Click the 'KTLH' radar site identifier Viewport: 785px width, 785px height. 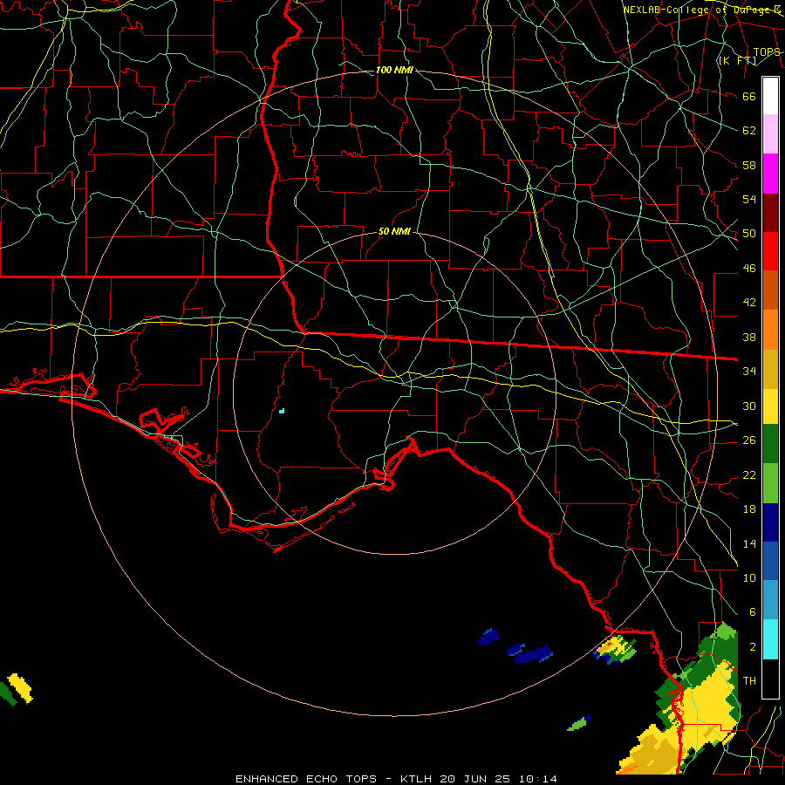click(x=416, y=779)
